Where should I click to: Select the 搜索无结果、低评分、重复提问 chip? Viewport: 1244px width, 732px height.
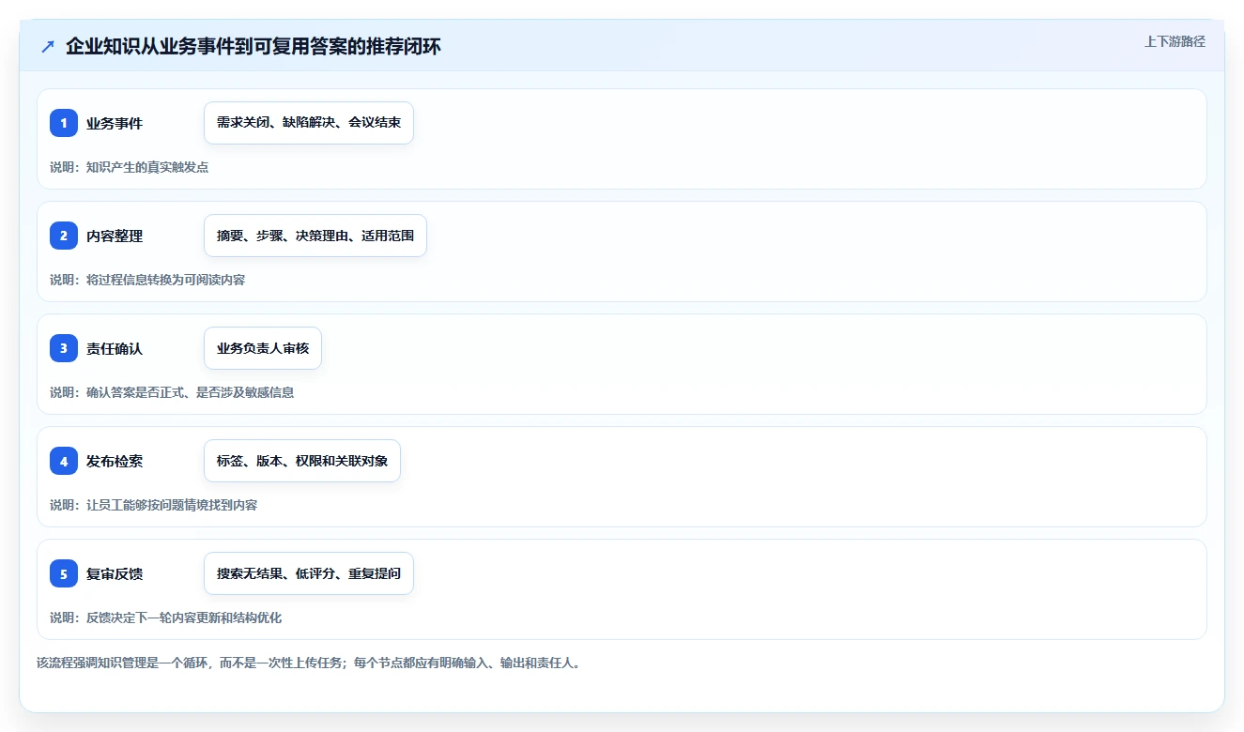[309, 573]
